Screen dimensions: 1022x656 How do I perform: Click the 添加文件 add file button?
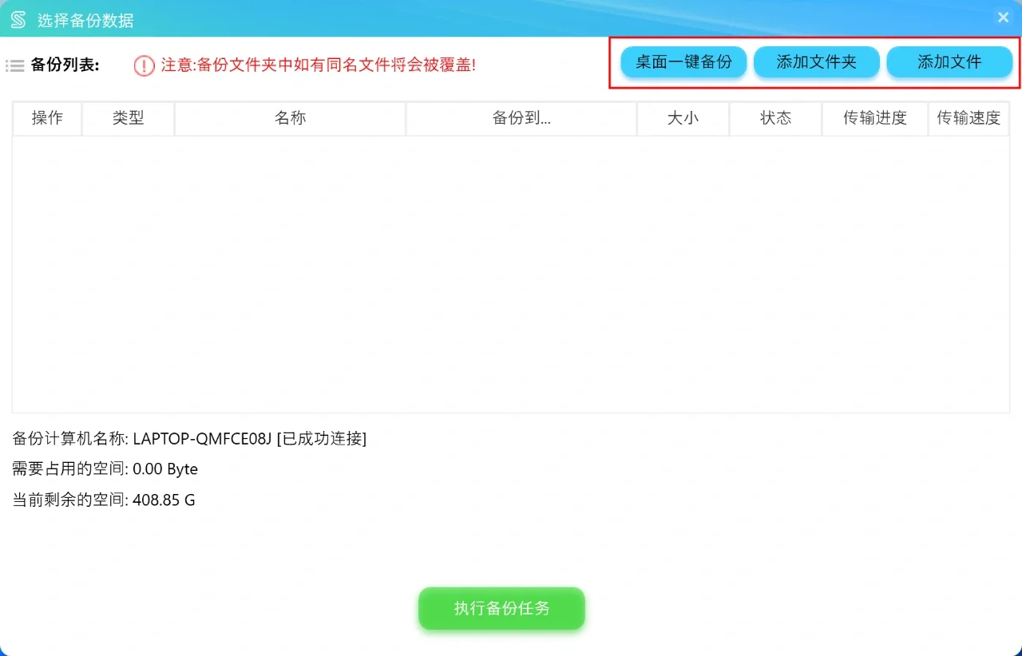949,61
